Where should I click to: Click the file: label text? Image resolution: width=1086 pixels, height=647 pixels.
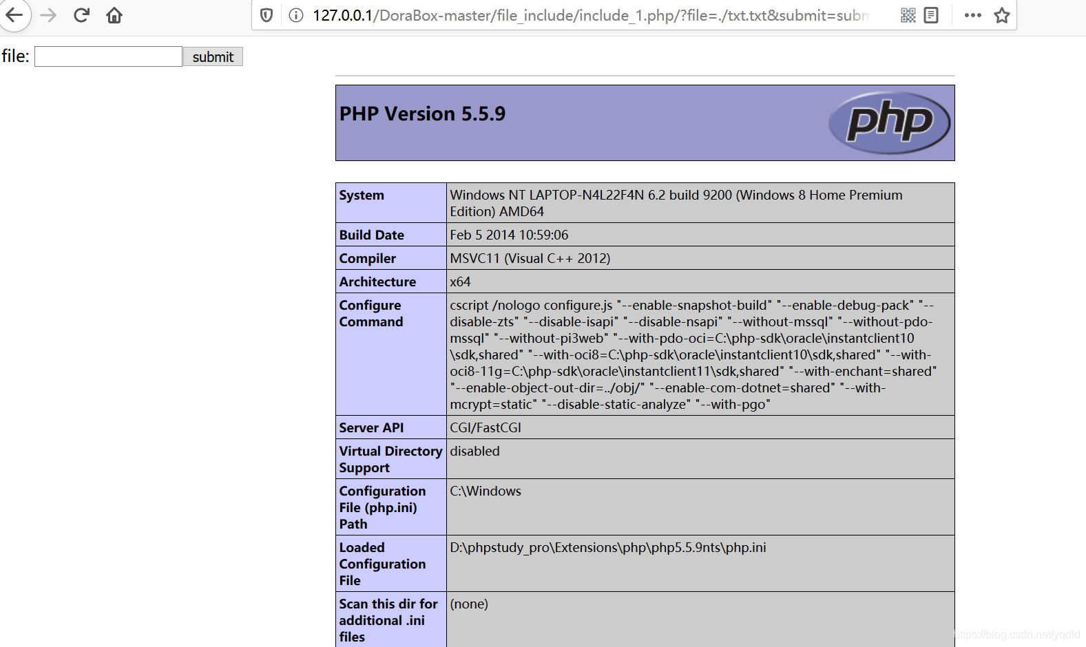pos(15,56)
